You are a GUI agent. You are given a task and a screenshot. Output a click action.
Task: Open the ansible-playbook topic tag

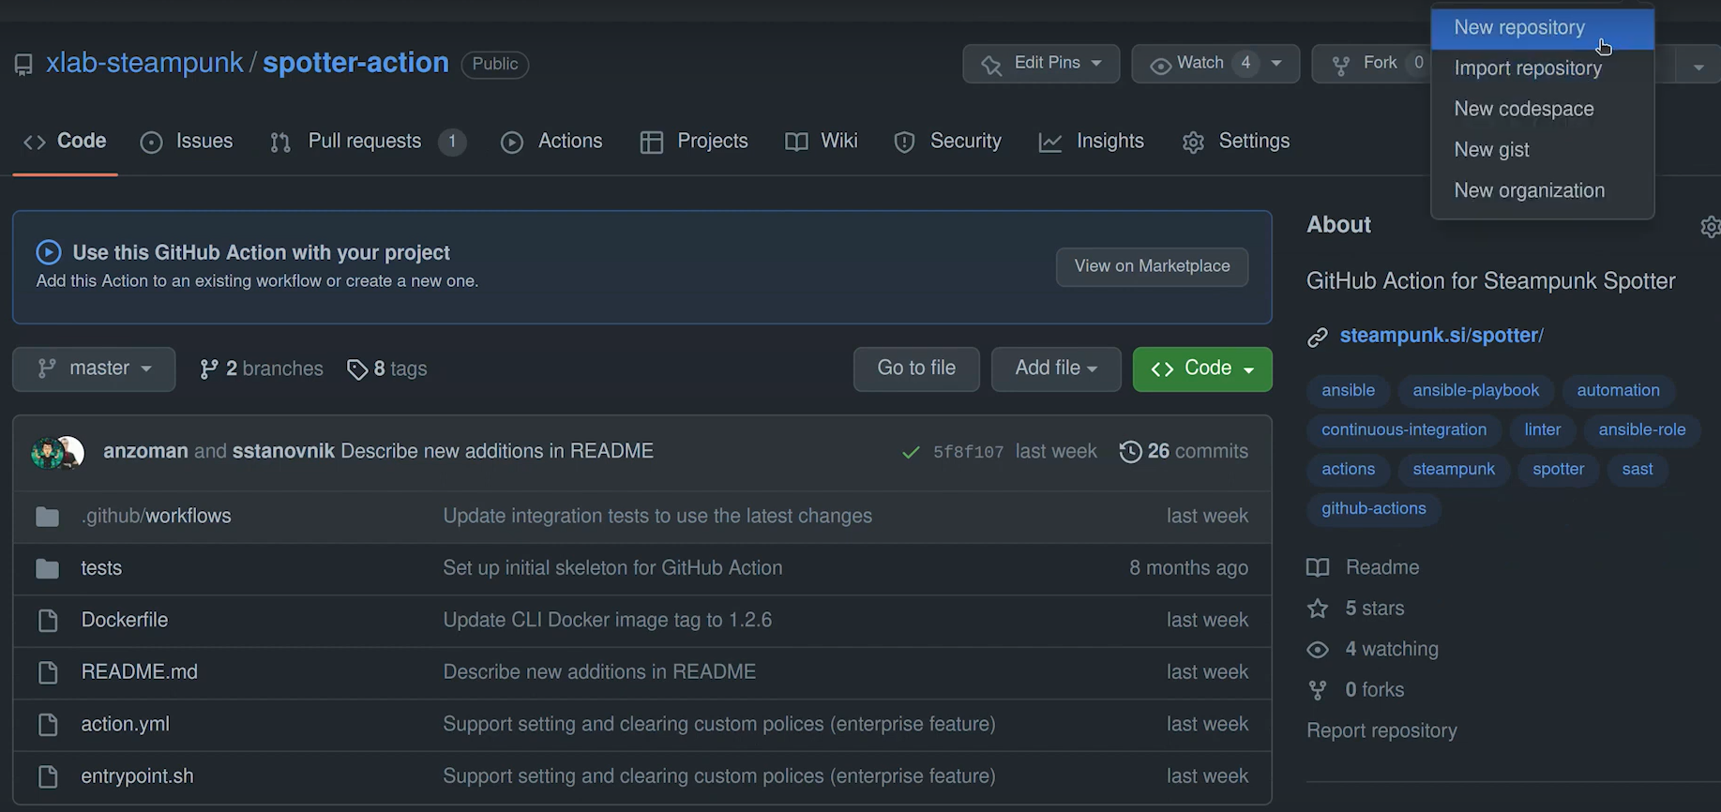[1475, 390]
